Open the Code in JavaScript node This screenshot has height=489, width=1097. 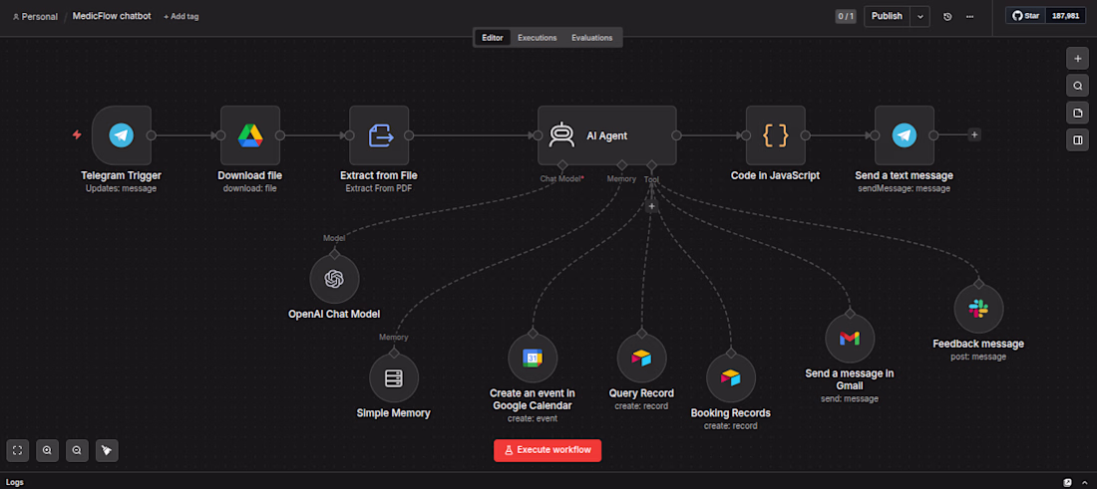[x=775, y=135]
